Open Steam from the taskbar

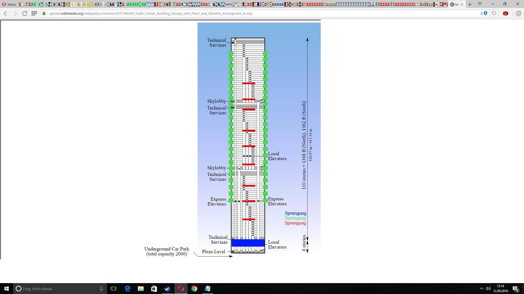167,289
